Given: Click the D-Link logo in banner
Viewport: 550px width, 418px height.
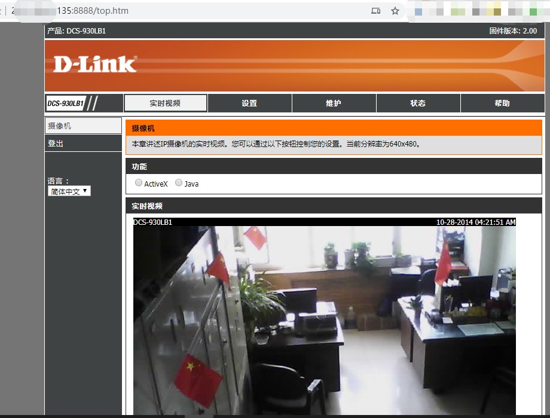Looking at the screenshot, I should [95, 64].
